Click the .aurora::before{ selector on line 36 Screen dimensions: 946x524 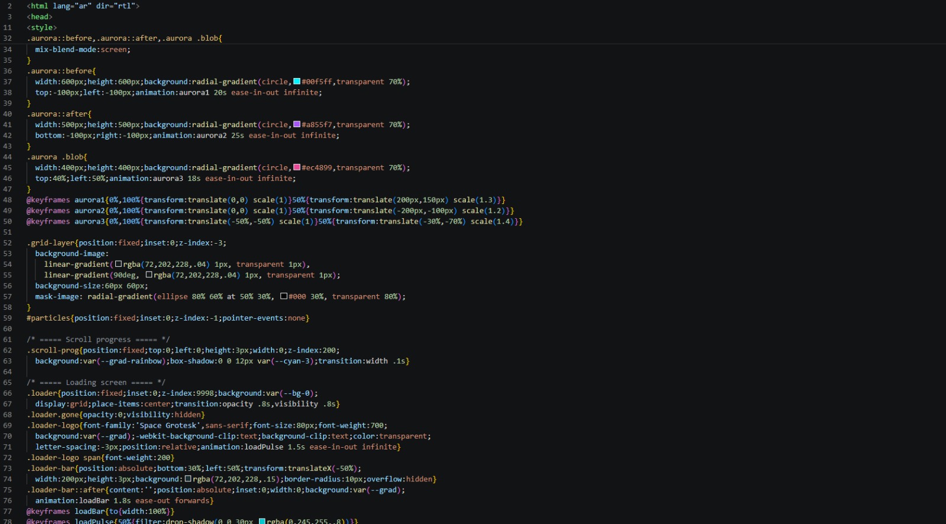(x=61, y=71)
